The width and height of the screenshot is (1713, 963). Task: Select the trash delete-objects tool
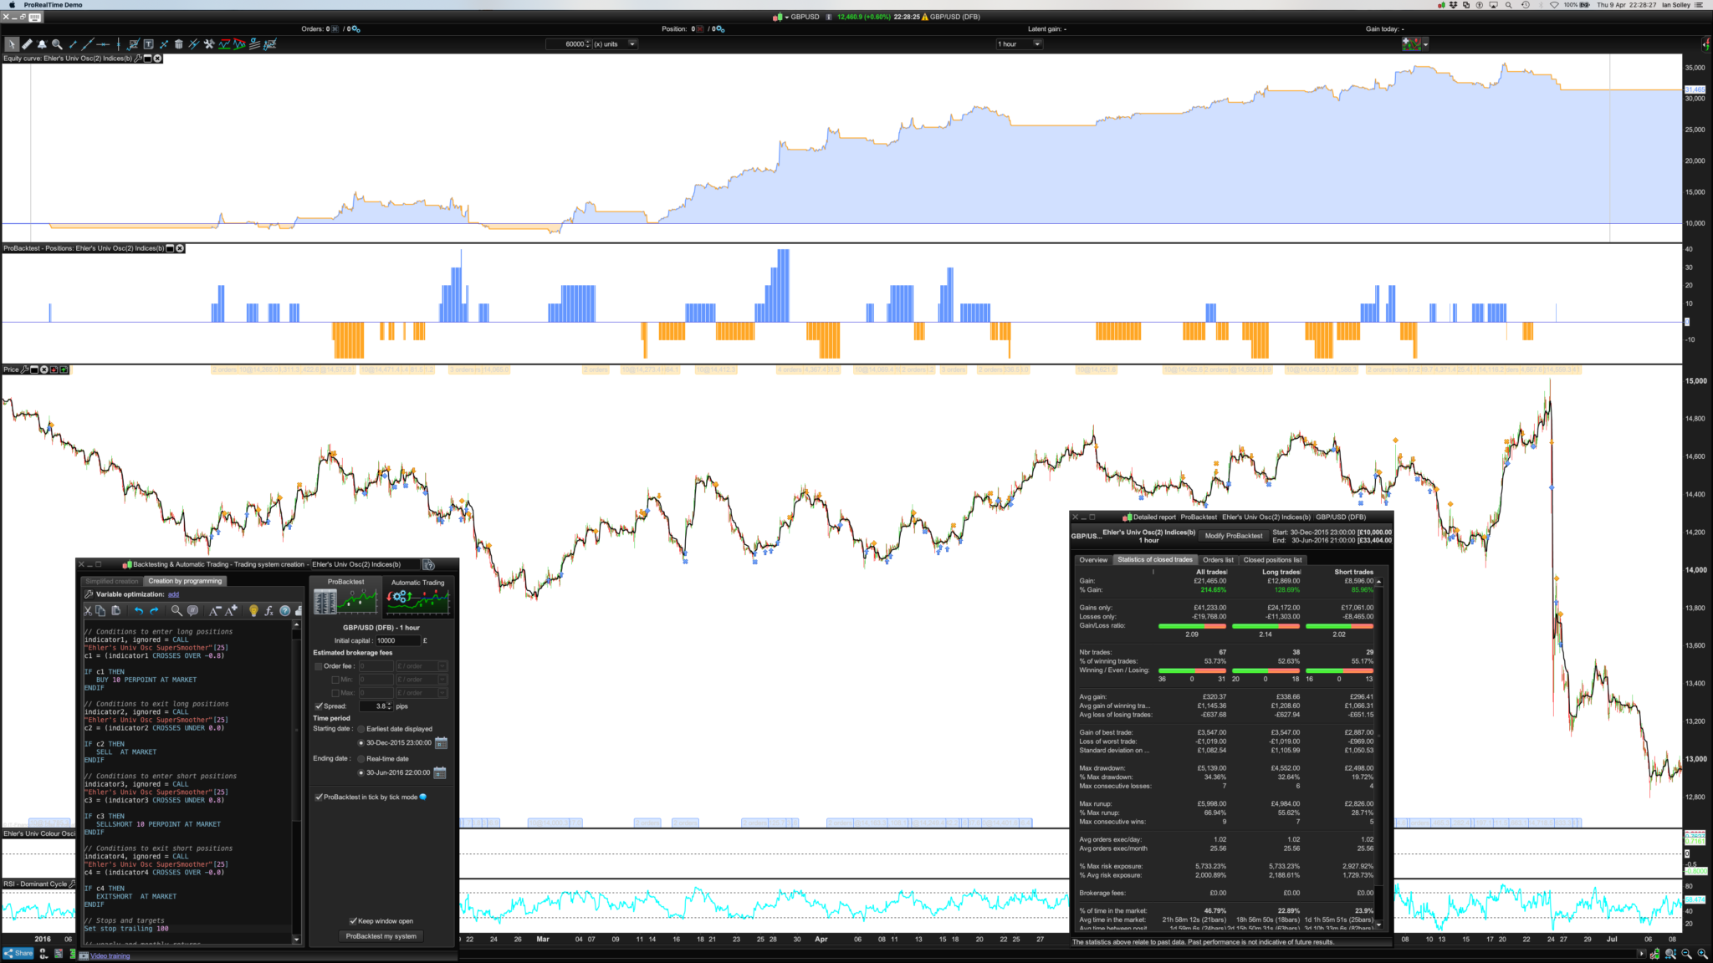pyautogui.click(x=178, y=44)
